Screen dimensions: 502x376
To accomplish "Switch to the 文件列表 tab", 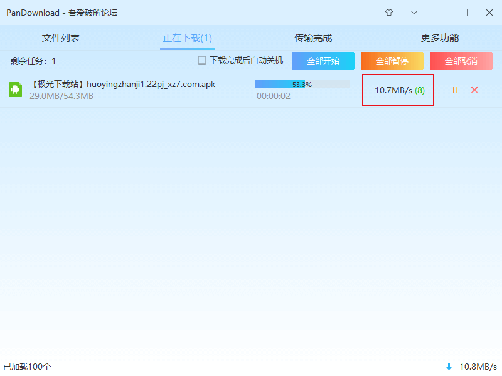I will [60, 38].
